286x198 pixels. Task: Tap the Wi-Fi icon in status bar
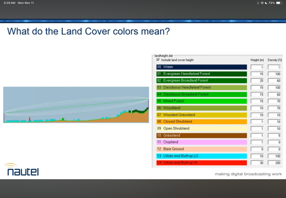[258, 3]
